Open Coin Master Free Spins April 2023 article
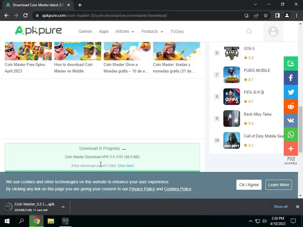Screen dimensions: 303x227 (x=28, y=58)
